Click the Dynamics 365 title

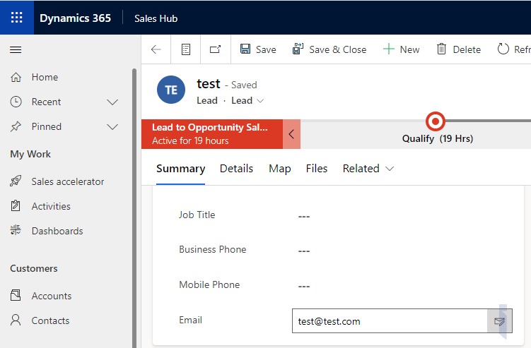coord(75,18)
